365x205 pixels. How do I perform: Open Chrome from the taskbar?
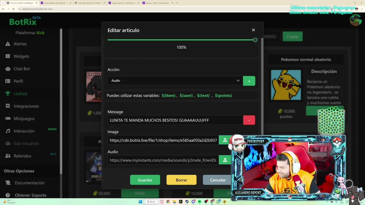pos(168,202)
